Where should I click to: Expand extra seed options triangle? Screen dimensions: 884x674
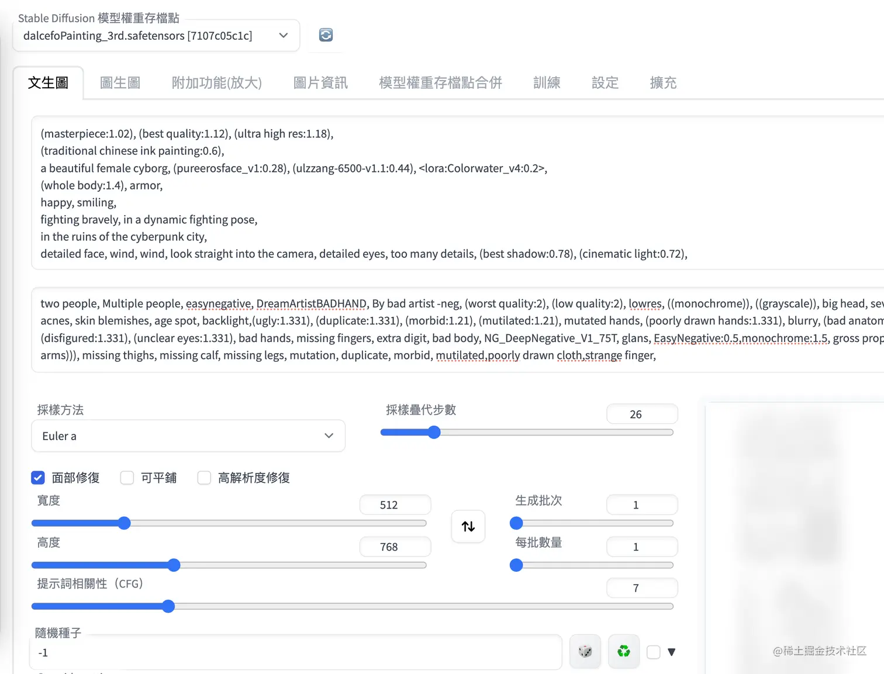[672, 652]
